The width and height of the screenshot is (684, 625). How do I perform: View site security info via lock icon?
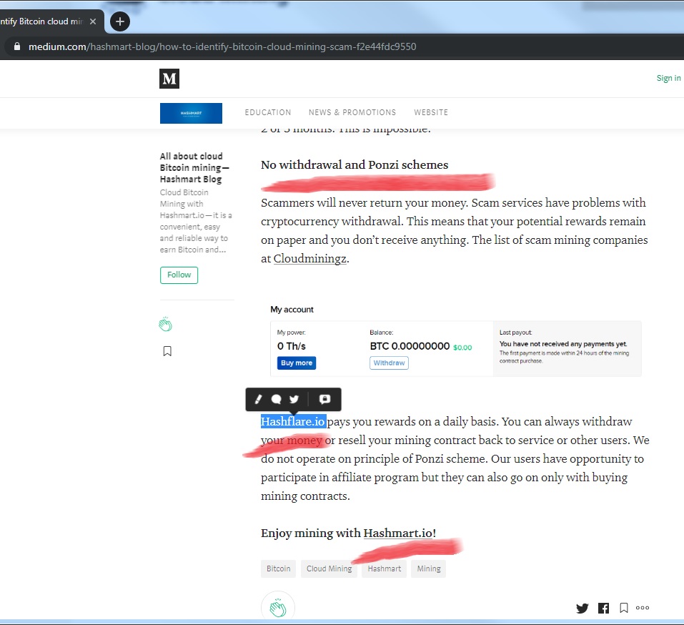coord(17,46)
